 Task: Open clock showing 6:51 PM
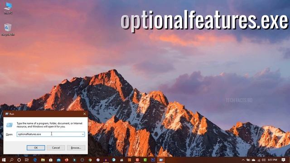coord(273,160)
